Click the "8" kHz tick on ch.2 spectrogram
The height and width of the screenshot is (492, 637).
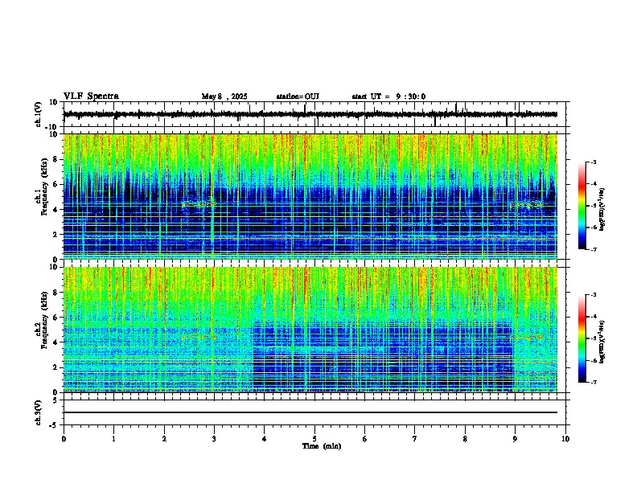coord(55,293)
